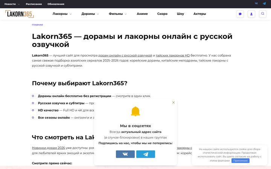Screen dimensions: 271x169
Task: Click the Мы в соцсетях popup title
Action: click(135, 126)
